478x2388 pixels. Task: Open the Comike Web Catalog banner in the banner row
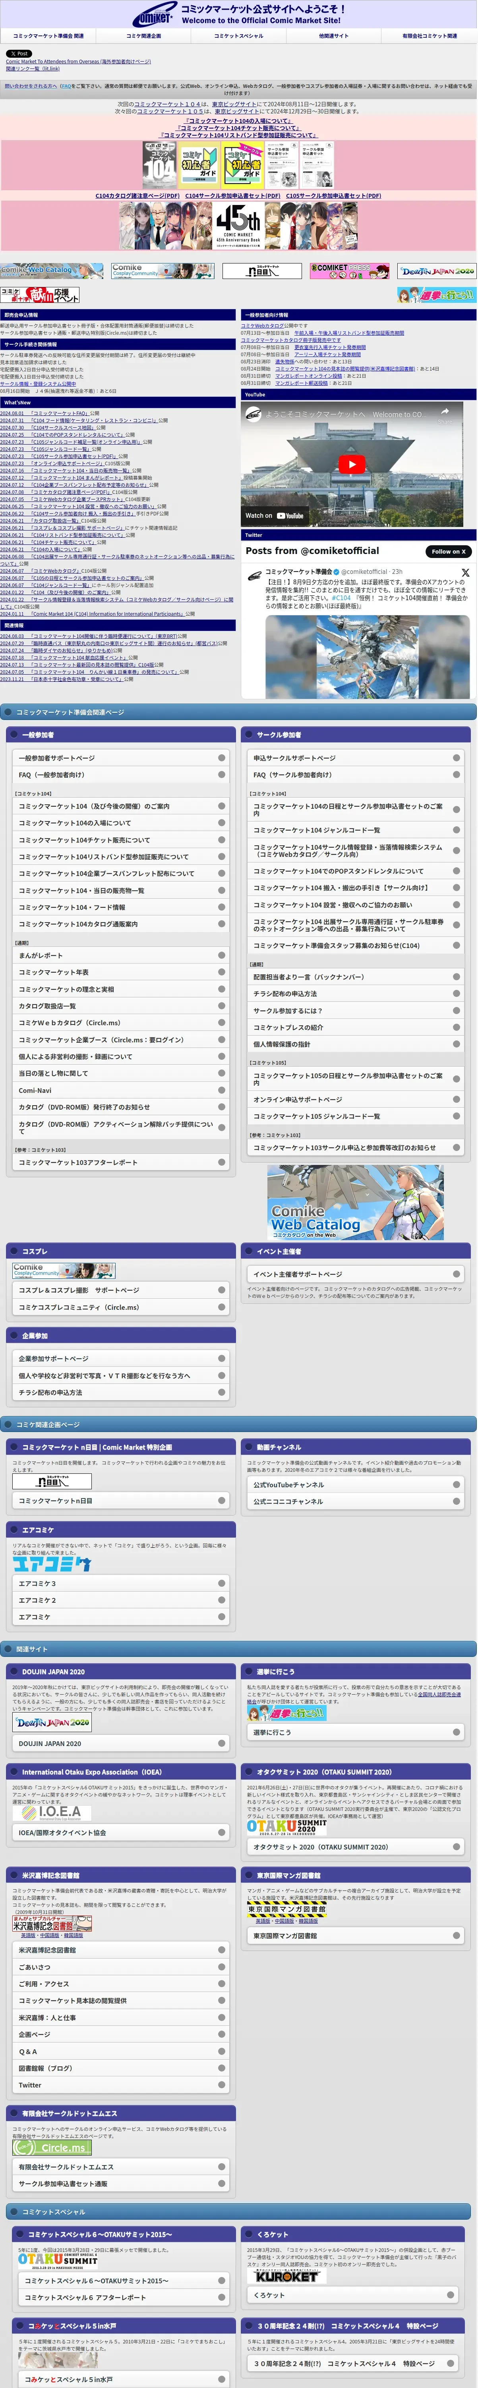pos(52,271)
